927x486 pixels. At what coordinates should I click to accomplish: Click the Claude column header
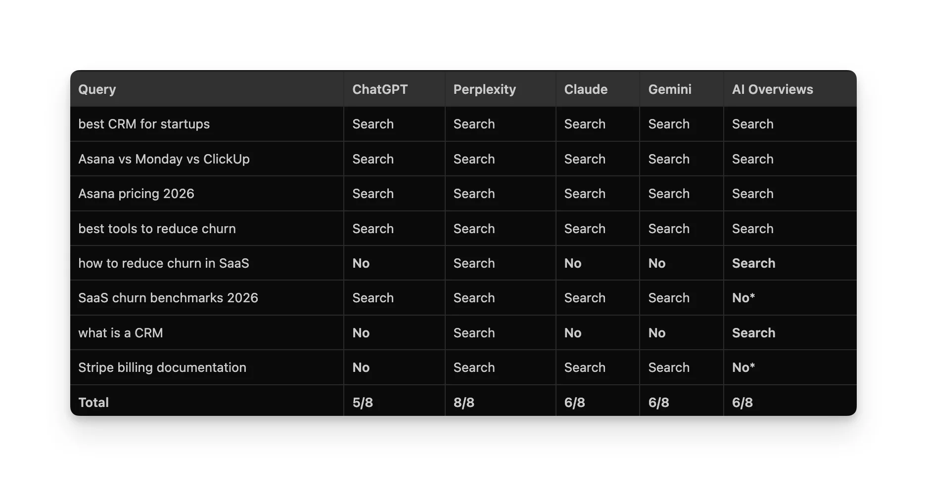point(586,89)
